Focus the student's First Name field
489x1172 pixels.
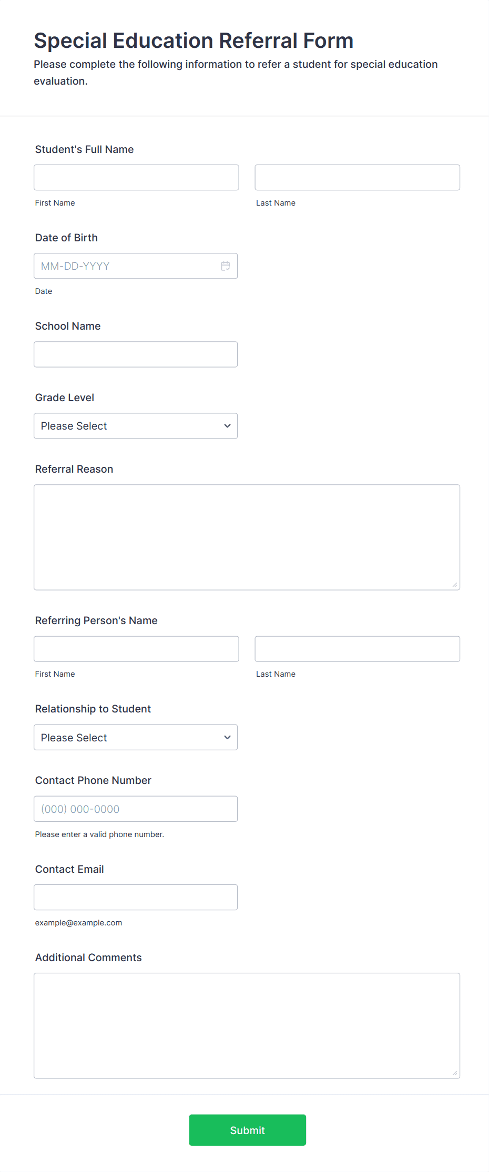(x=136, y=178)
